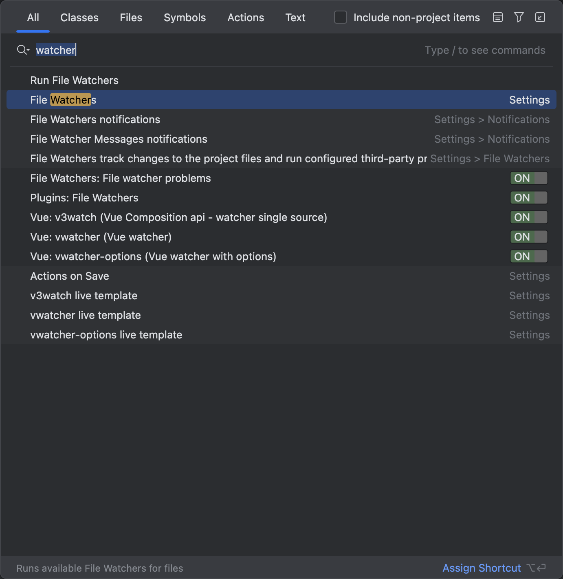
Task: Open File Watchers settings result
Action: [x=64, y=100]
